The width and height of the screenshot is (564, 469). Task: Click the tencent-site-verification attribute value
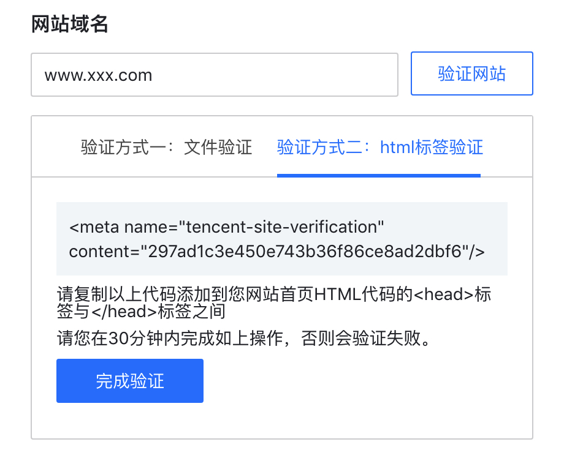[281, 227]
